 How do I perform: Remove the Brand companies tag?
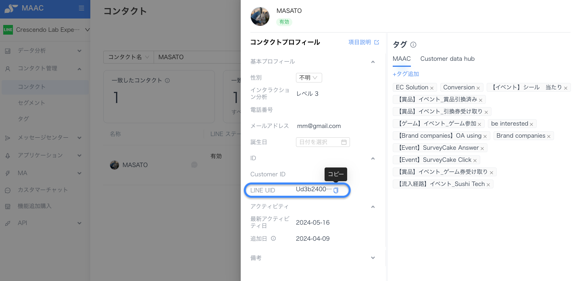pos(548,136)
